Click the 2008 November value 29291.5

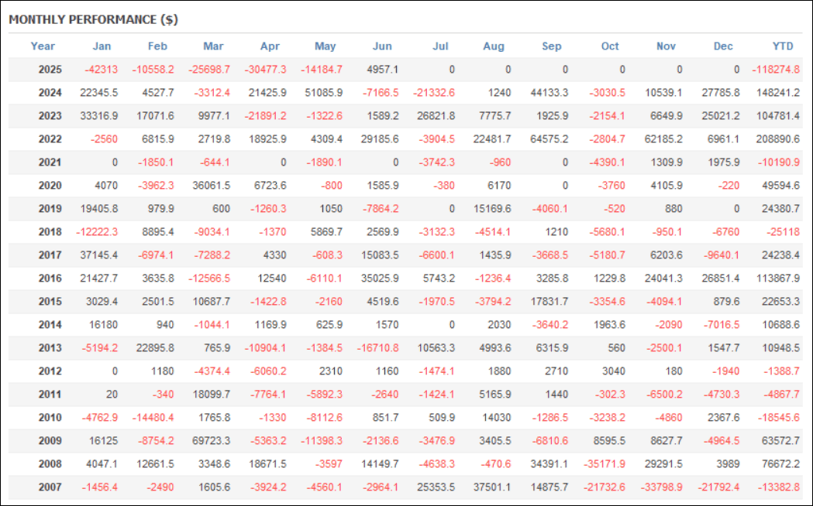coord(663,464)
